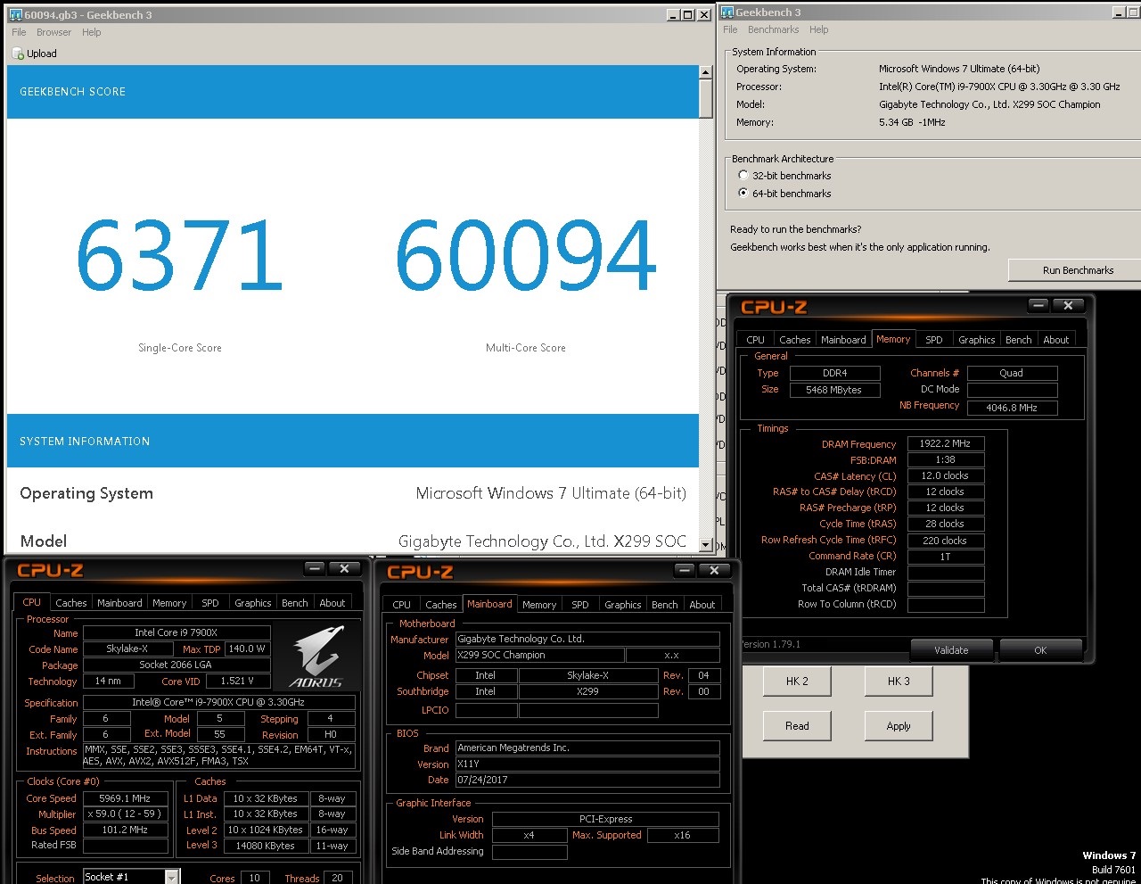The image size is (1141, 884).
Task: Open Browser menu in Geekbench results window
Action: pyautogui.click(x=53, y=32)
